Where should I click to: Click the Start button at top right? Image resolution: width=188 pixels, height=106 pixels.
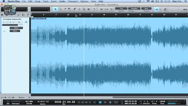(x=185, y=9)
